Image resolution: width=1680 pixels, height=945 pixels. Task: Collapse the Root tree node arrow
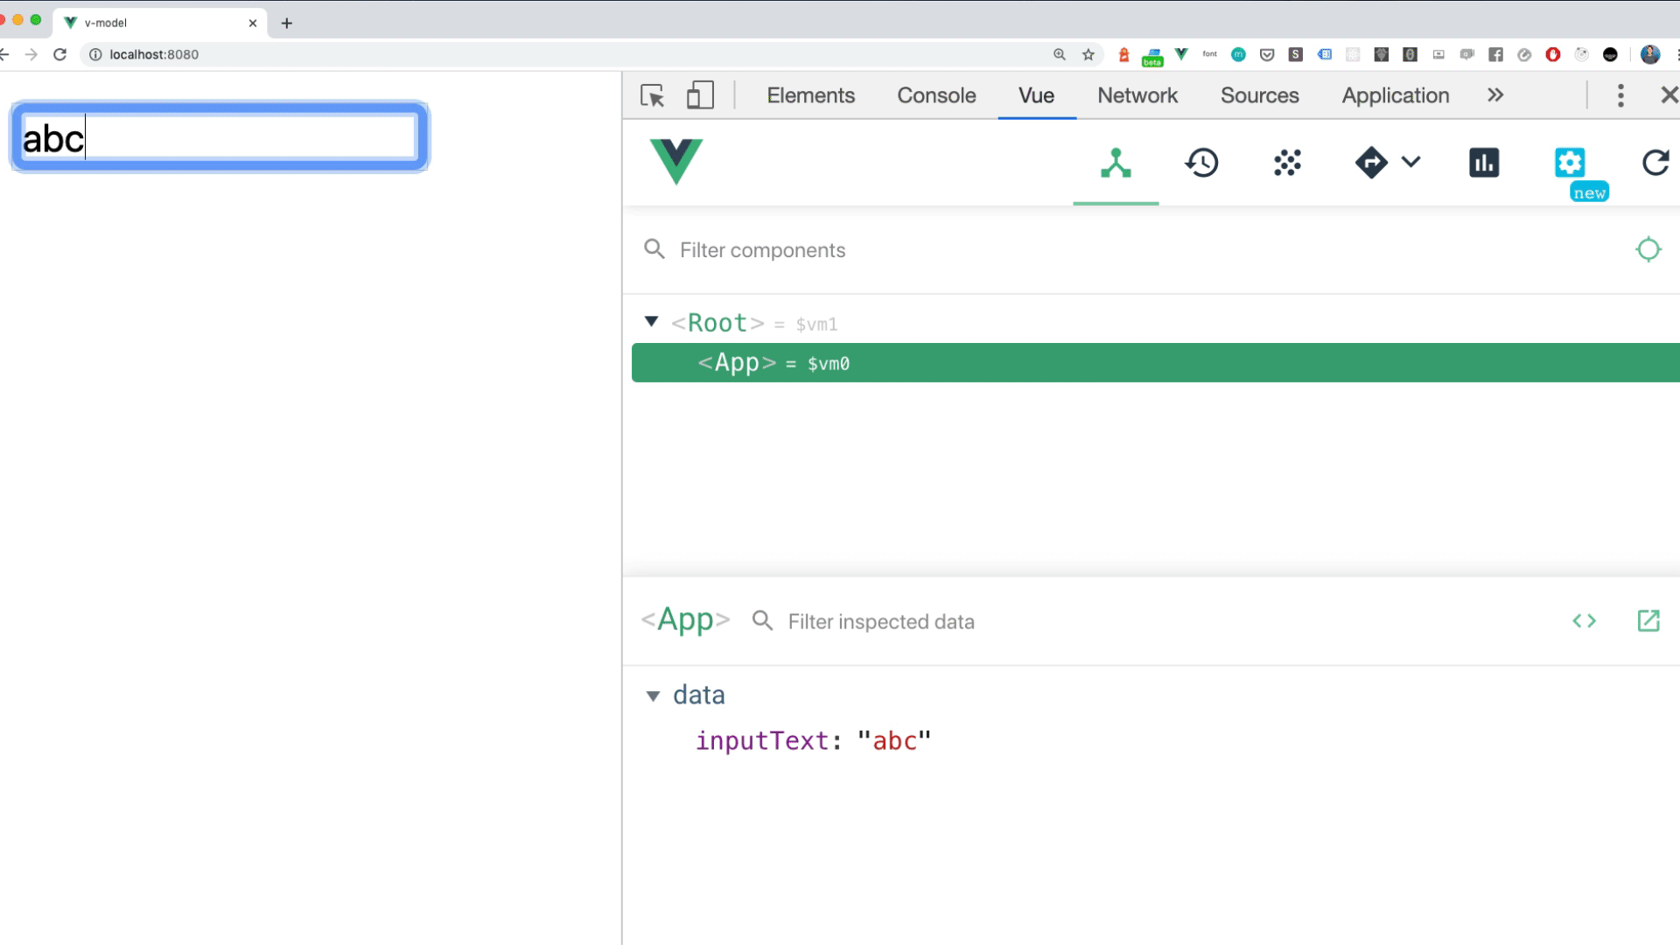coord(651,322)
